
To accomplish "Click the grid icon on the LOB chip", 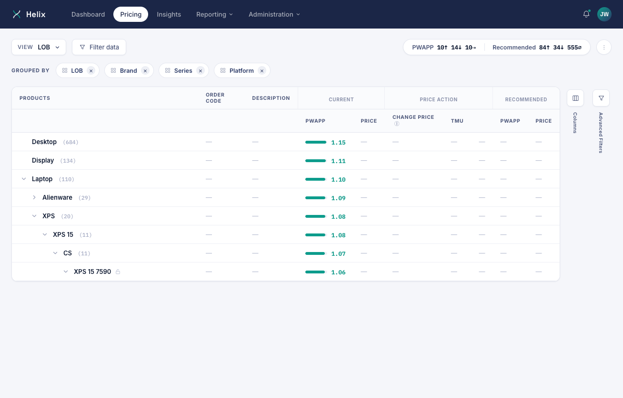I will point(65,70).
